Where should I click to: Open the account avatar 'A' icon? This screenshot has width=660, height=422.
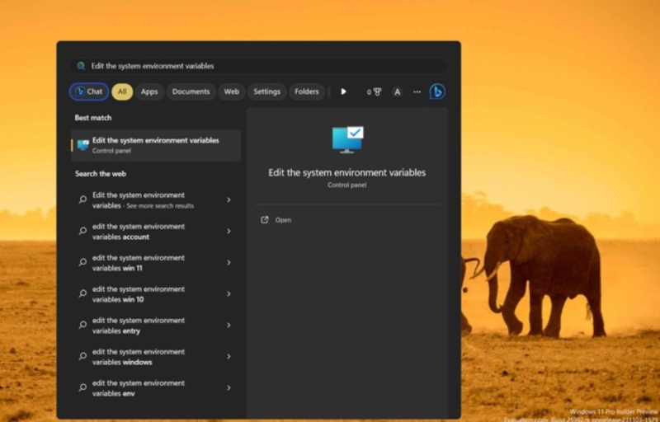397,91
